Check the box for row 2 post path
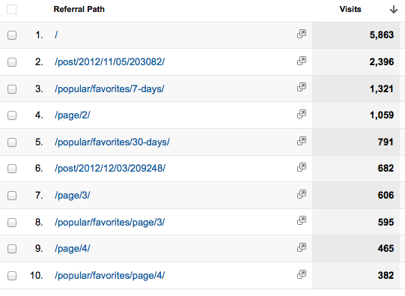Viewport: 405px width, 296px height. coord(12,62)
